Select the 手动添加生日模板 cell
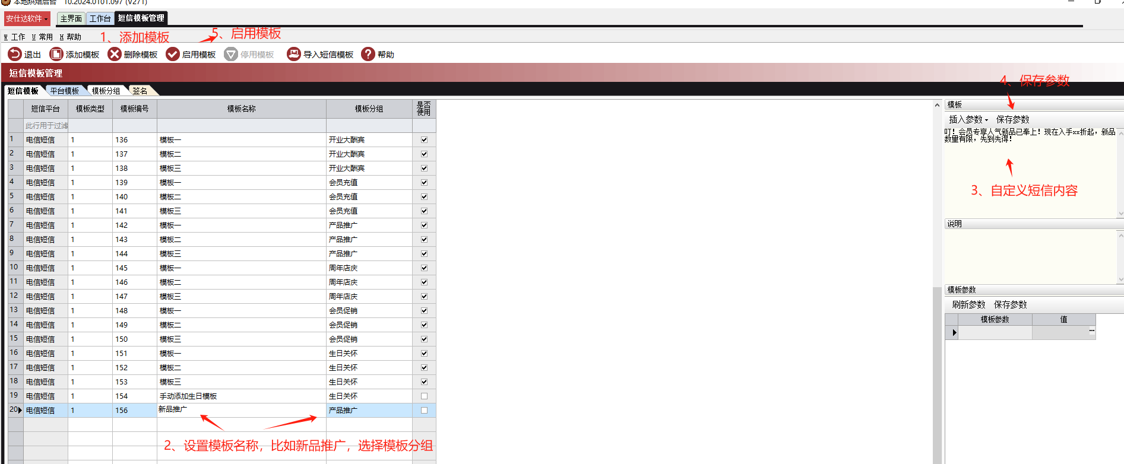The height and width of the screenshot is (464, 1124). coord(242,396)
